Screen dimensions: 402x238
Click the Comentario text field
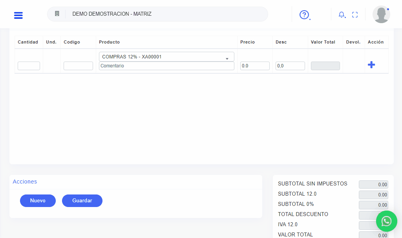(166, 66)
